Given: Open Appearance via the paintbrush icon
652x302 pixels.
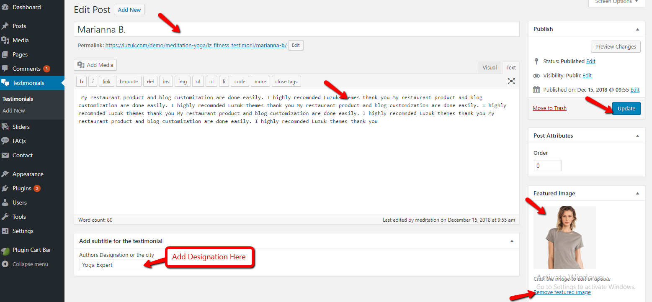Looking at the screenshot, I should 5,174.
